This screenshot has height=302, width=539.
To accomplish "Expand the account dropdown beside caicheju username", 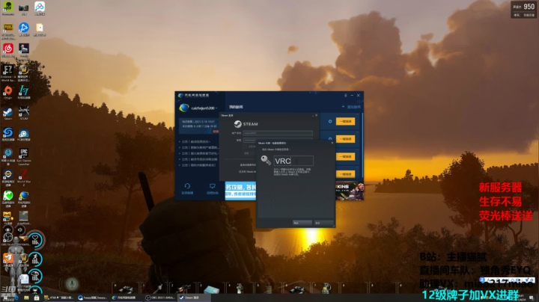I will [216, 108].
